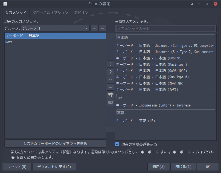Select 日本語 (Sun Type 6) keyboard entry
The image size is (221, 173).
click(x=166, y=77)
